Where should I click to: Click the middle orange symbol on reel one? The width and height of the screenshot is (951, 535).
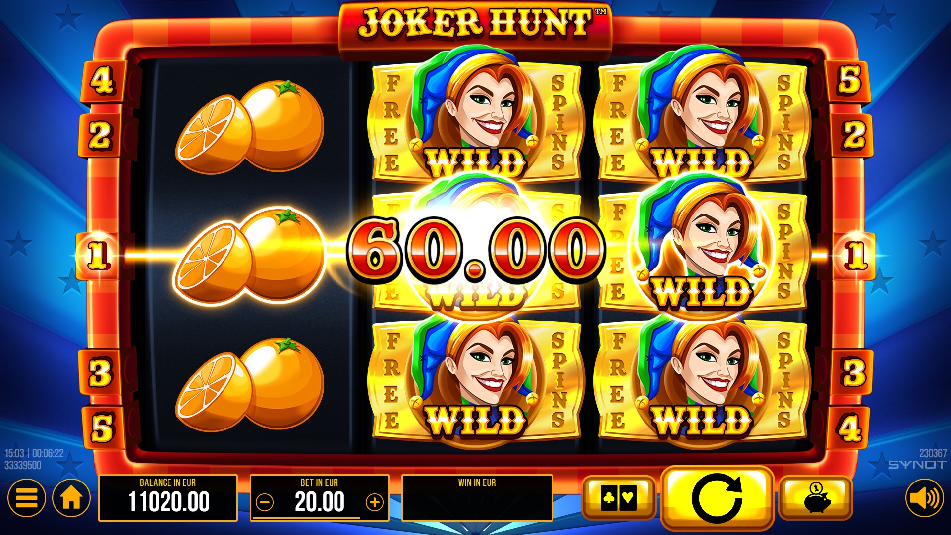(250, 256)
